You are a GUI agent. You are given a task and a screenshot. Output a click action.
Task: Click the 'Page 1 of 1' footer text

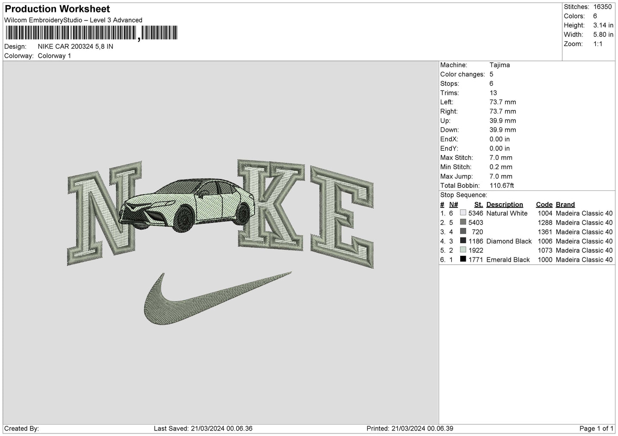tap(597, 428)
